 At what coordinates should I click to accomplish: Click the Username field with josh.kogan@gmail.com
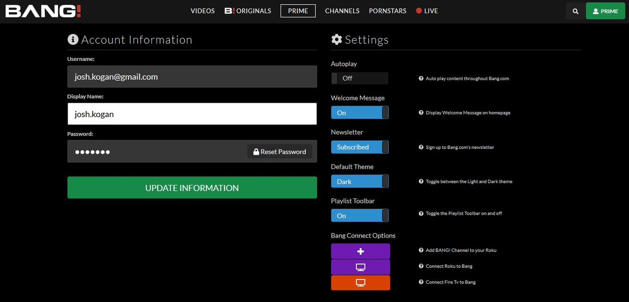(x=192, y=77)
